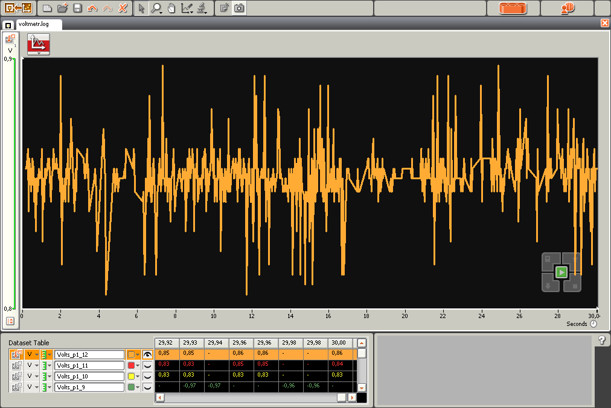
Task: Click the orange LEGO brick button
Action: 513,8
